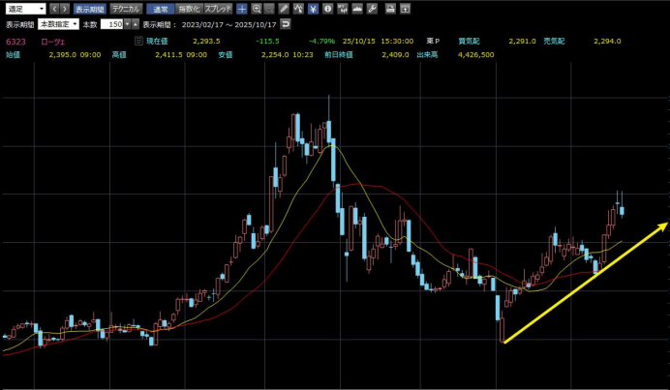
Task: Click the zoom in magnifier icon
Action: coord(256,8)
